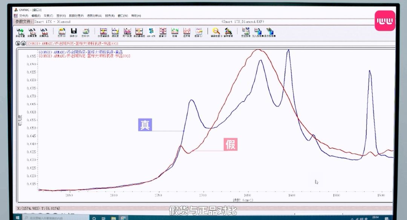Open the 帮助(H) help menu
Image resolution: width=407 pixels, height=220 pixels.
(x=136, y=16)
